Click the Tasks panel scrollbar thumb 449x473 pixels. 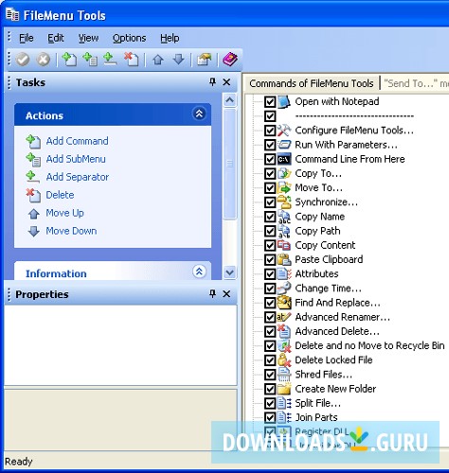(229, 164)
